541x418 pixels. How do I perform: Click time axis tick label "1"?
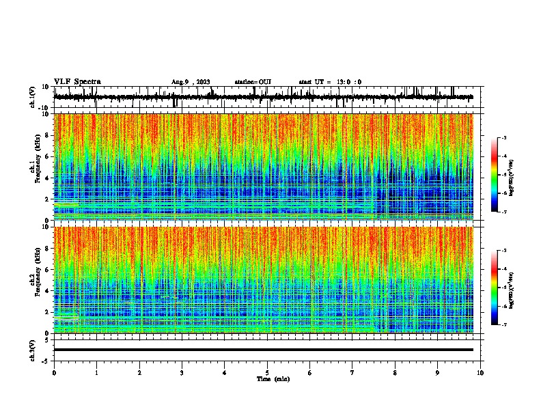coord(97,373)
